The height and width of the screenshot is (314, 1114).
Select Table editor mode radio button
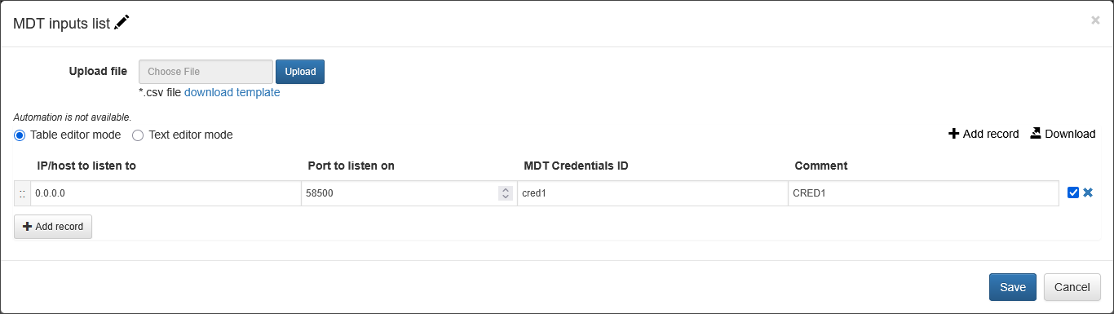pyautogui.click(x=20, y=135)
